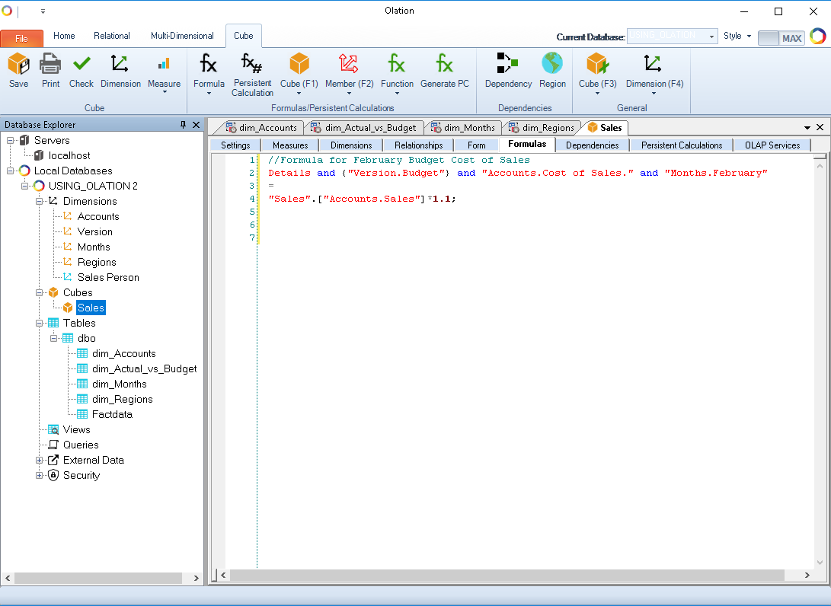
Task: Switch to the Settings sub-tab
Action: 235,145
